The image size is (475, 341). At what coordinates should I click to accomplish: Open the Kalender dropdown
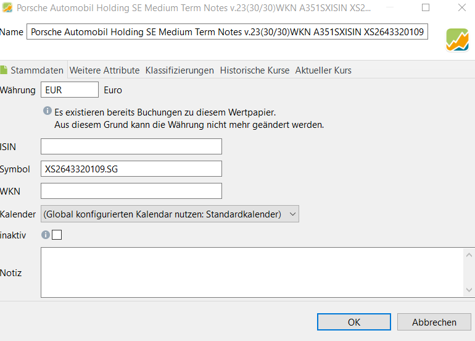[170, 214]
